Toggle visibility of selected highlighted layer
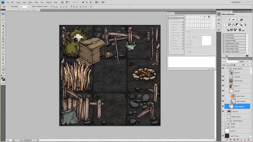 223,106
